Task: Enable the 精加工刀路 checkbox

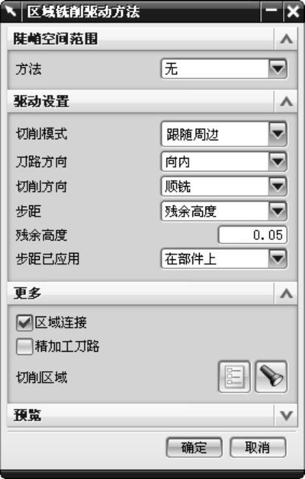Action: 24,346
